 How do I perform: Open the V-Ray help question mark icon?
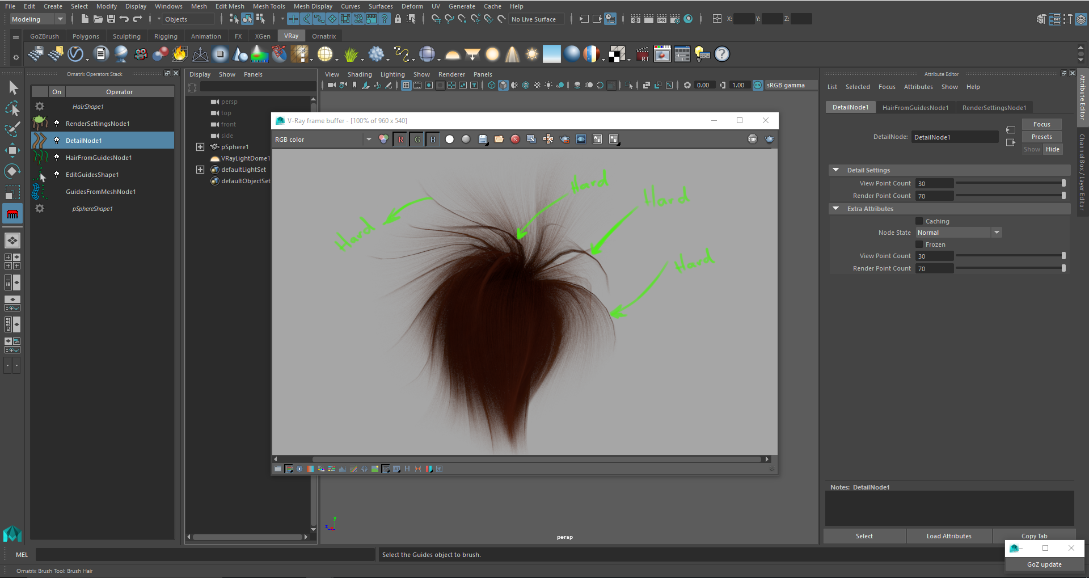[x=721, y=54]
